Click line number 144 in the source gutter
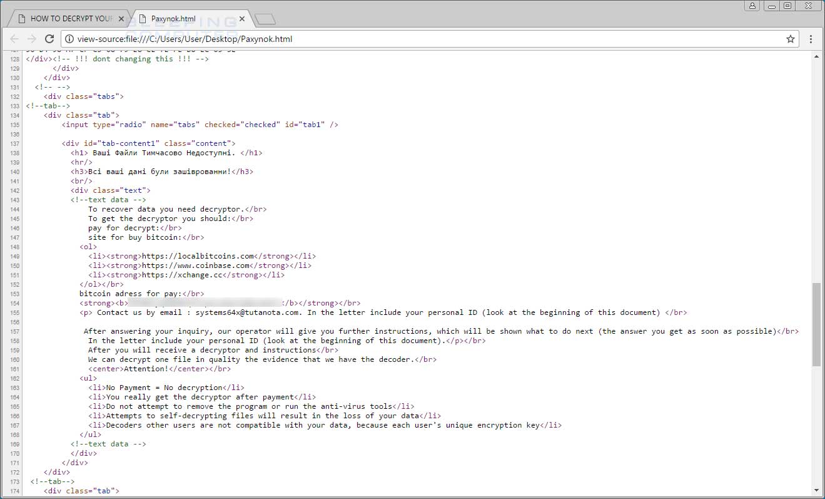Image resolution: width=825 pixels, height=499 pixels. pyautogui.click(x=14, y=209)
